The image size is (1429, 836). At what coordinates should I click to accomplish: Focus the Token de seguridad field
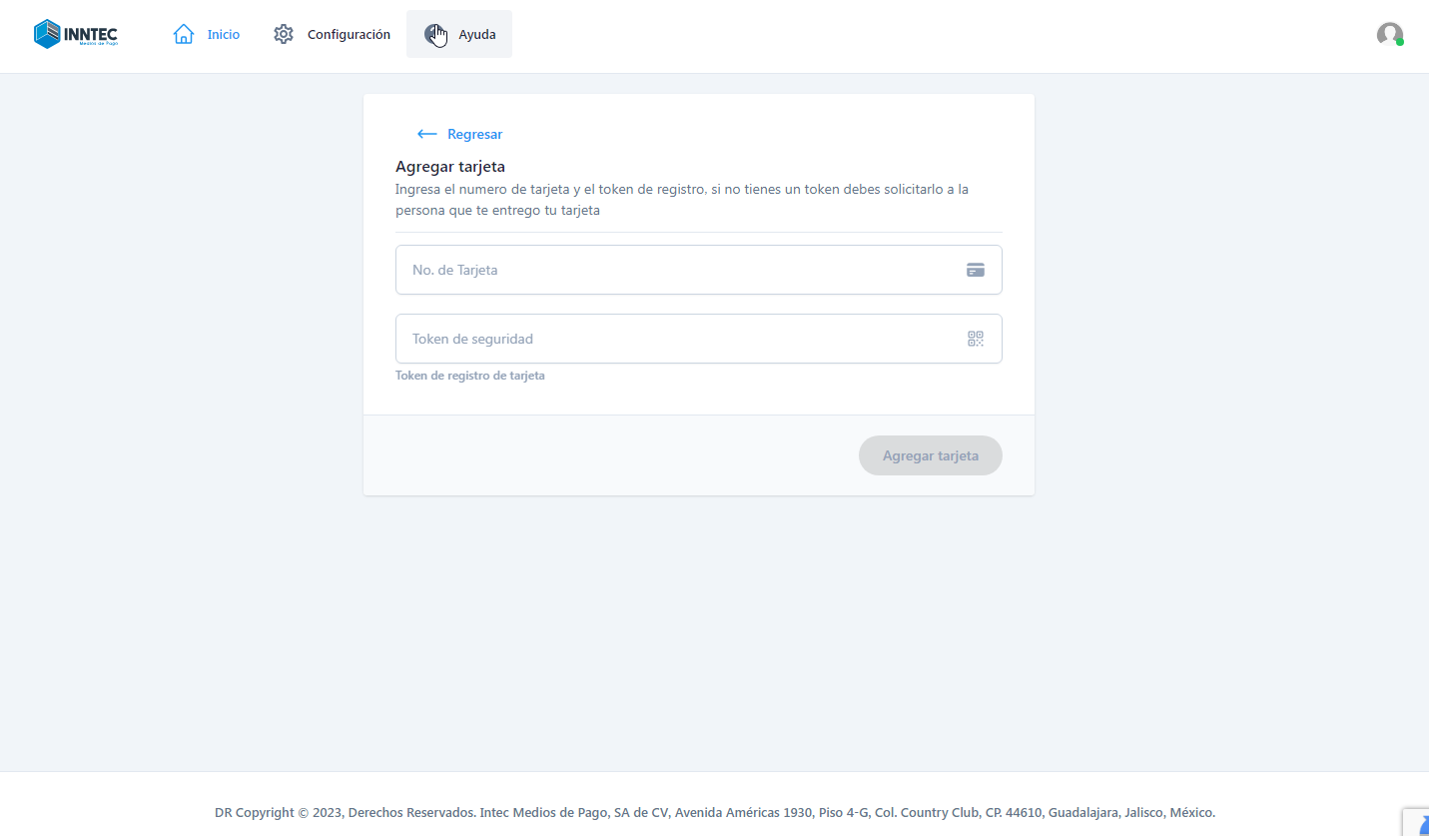[679, 339]
